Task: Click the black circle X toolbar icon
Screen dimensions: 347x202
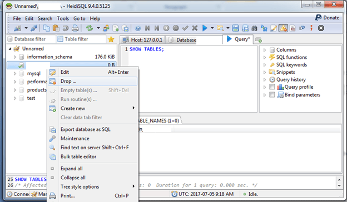Action: pos(321,28)
